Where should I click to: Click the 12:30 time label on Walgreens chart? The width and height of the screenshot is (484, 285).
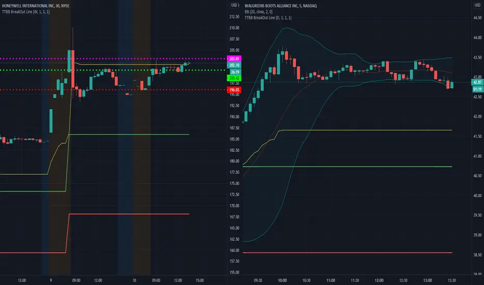[x=403, y=280]
